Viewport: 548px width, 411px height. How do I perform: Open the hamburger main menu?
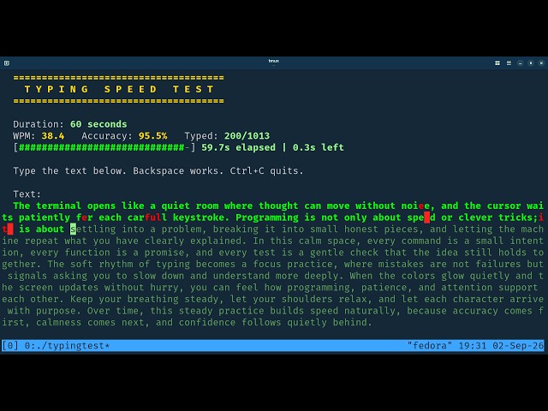tap(509, 63)
